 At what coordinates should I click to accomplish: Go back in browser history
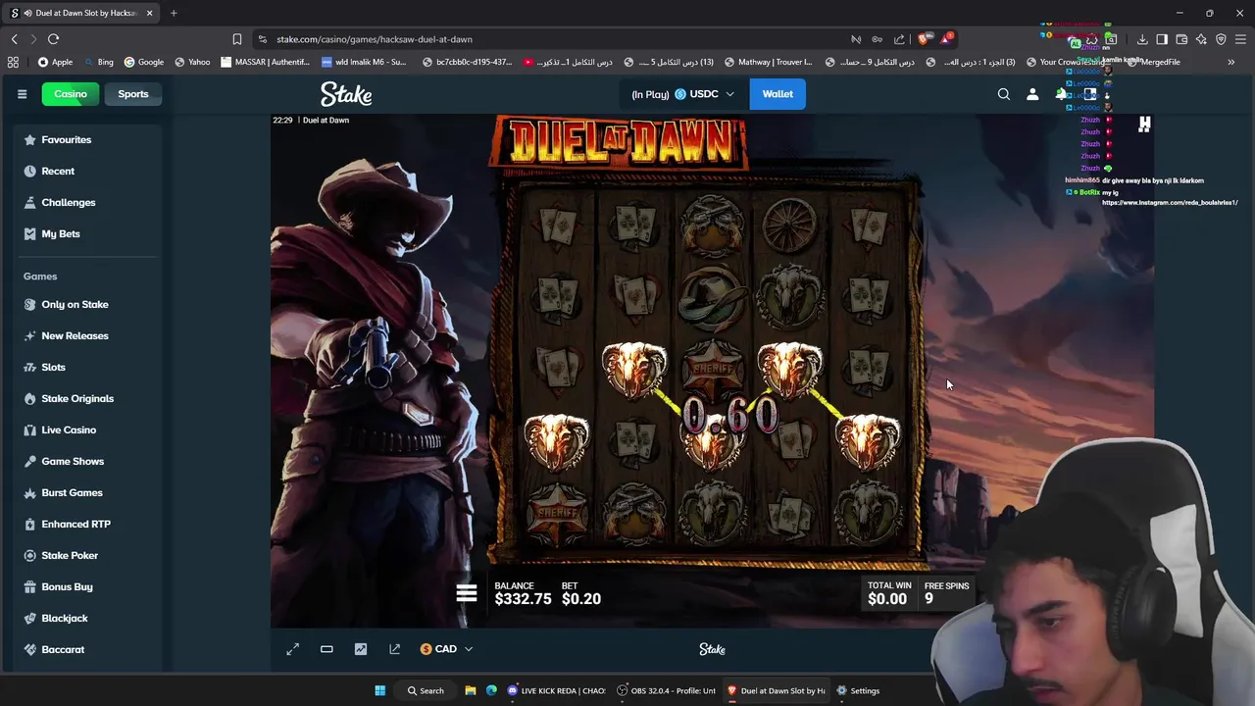(14, 39)
